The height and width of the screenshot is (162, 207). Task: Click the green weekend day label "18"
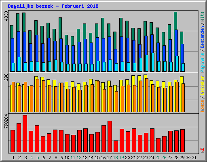pos(115,158)
